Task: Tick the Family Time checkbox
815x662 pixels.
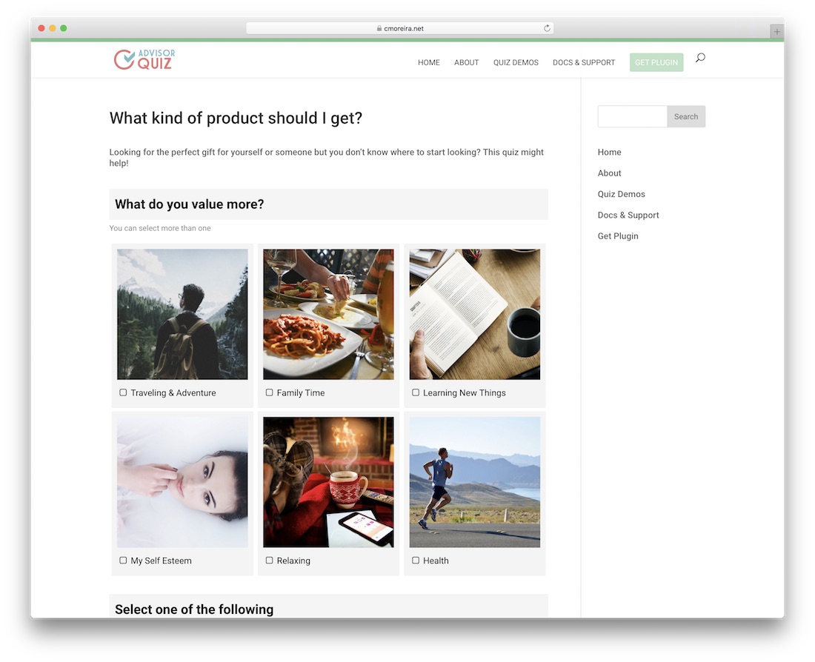Action: click(x=269, y=392)
